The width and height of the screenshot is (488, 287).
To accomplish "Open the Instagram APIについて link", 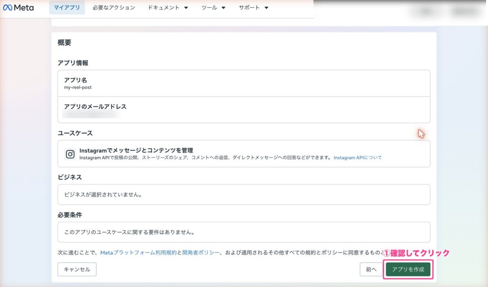I will [x=357, y=158].
